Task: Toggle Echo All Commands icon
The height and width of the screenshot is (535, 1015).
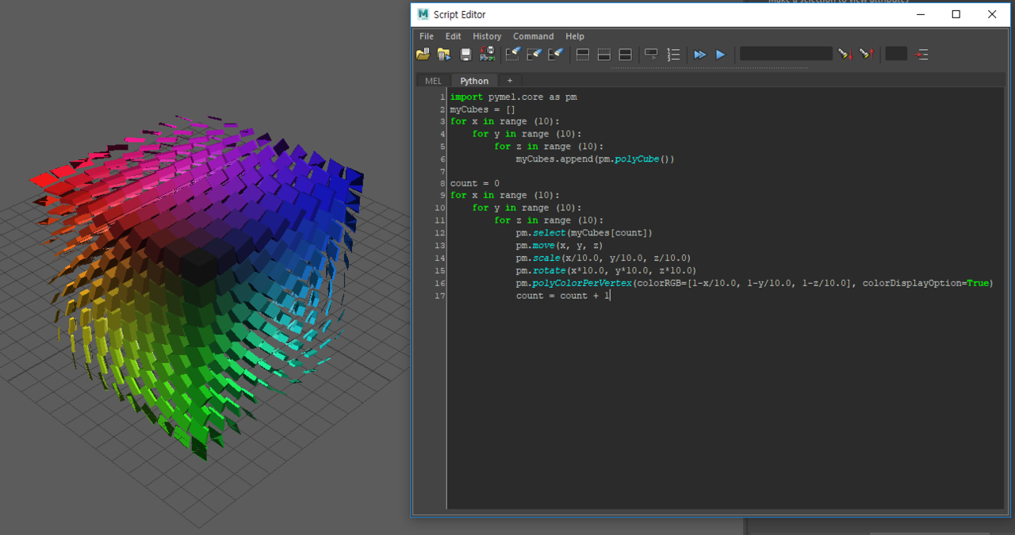Action: click(x=651, y=55)
